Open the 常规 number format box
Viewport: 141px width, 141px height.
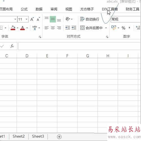pos(125,19)
